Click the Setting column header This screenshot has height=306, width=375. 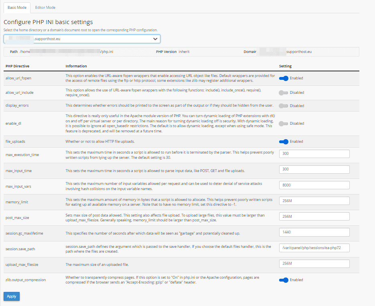pos(285,66)
